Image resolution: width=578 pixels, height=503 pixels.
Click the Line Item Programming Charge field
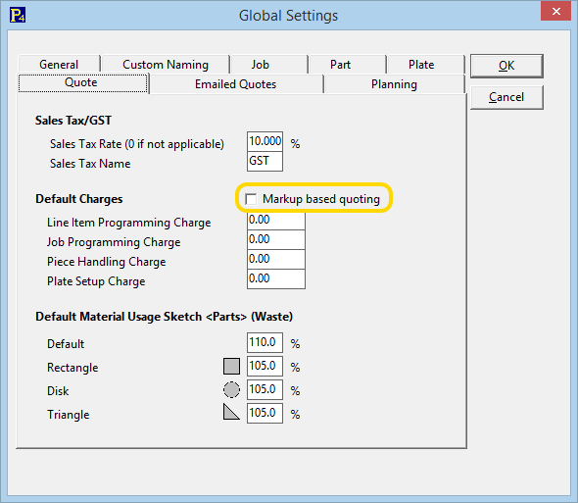coord(275,221)
